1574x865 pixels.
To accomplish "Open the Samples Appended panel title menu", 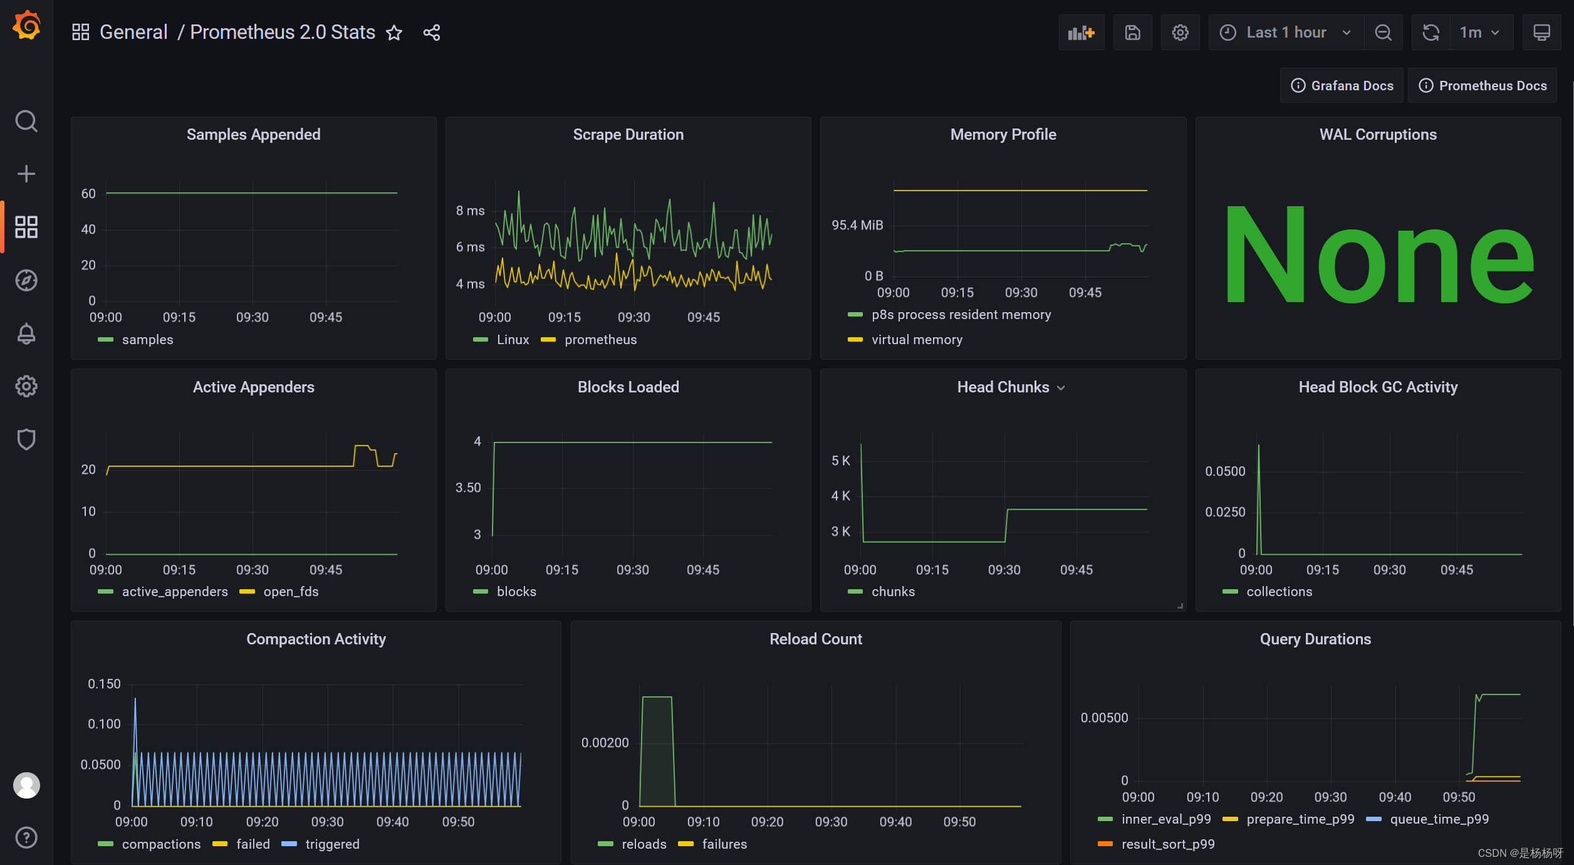I will 253,135.
